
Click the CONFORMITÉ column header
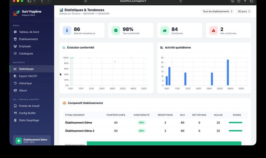tap(141, 115)
